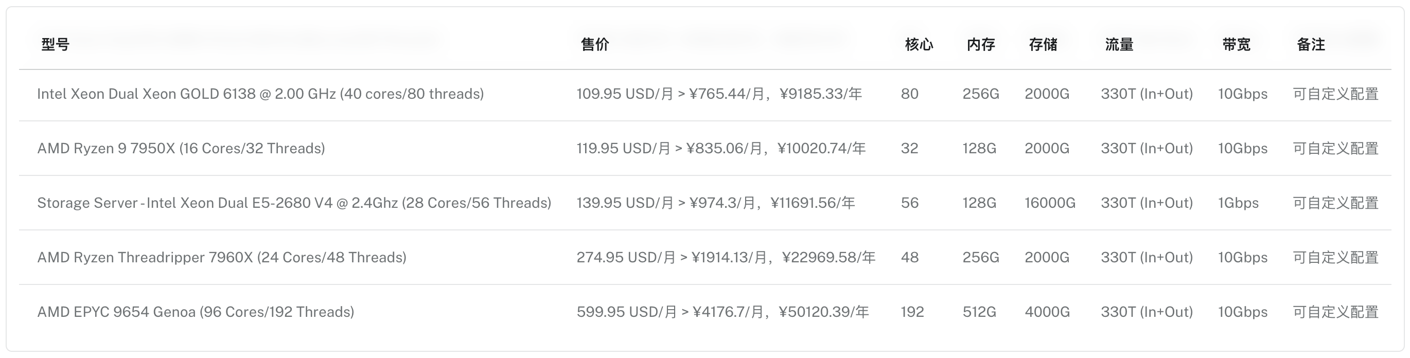Click the 型号 column header

[55, 44]
